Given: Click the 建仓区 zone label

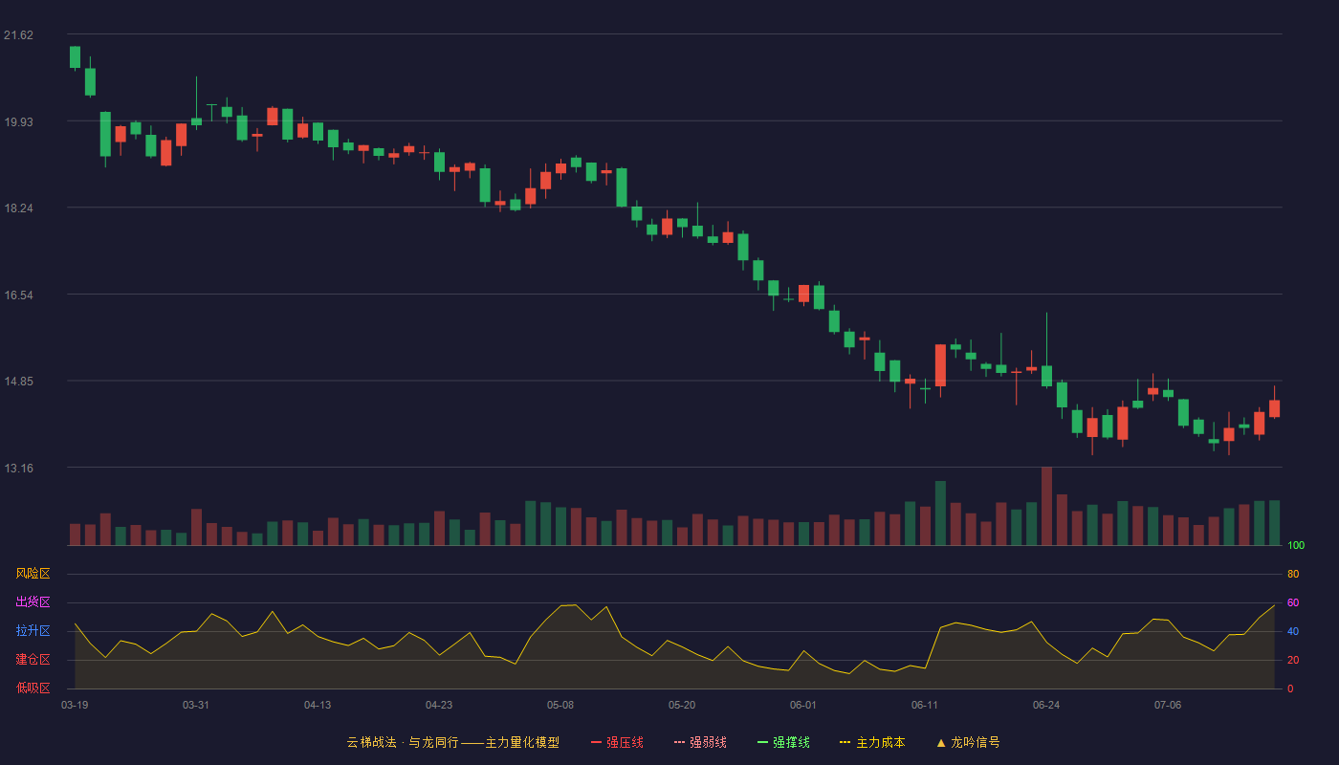Looking at the screenshot, I should coord(33,660).
